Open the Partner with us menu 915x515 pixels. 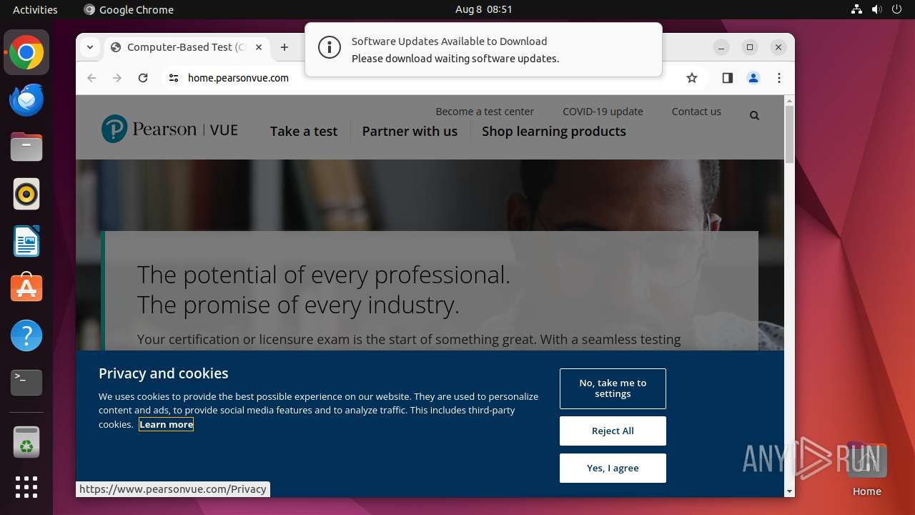410,132
